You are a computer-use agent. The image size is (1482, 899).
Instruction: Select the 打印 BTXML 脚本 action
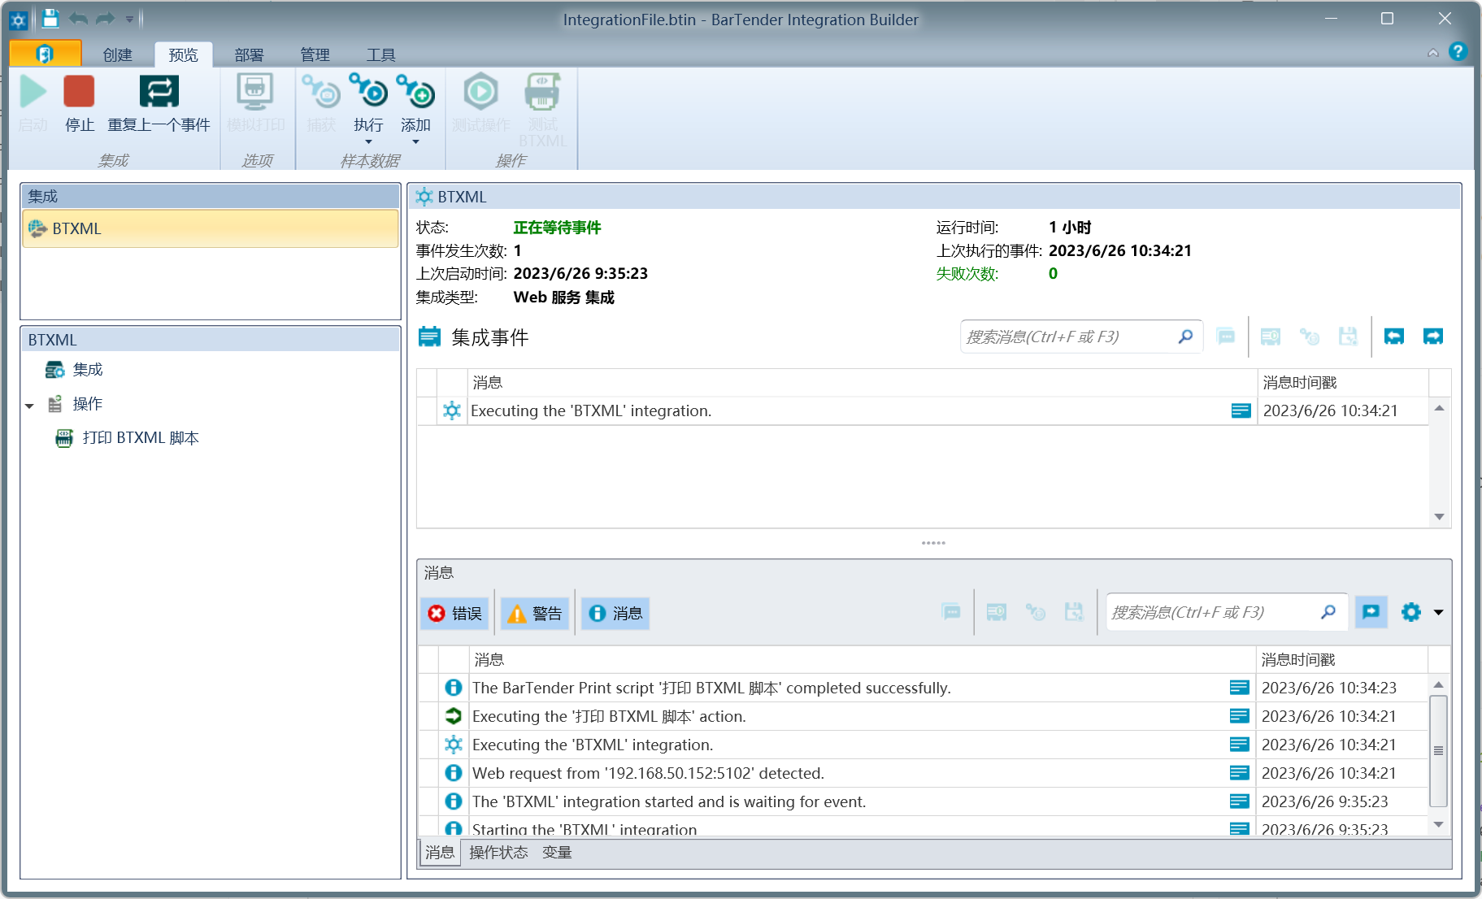coord(140,438)
